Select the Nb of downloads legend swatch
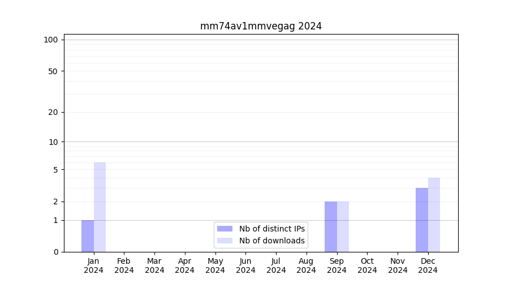 click(225, 241)
